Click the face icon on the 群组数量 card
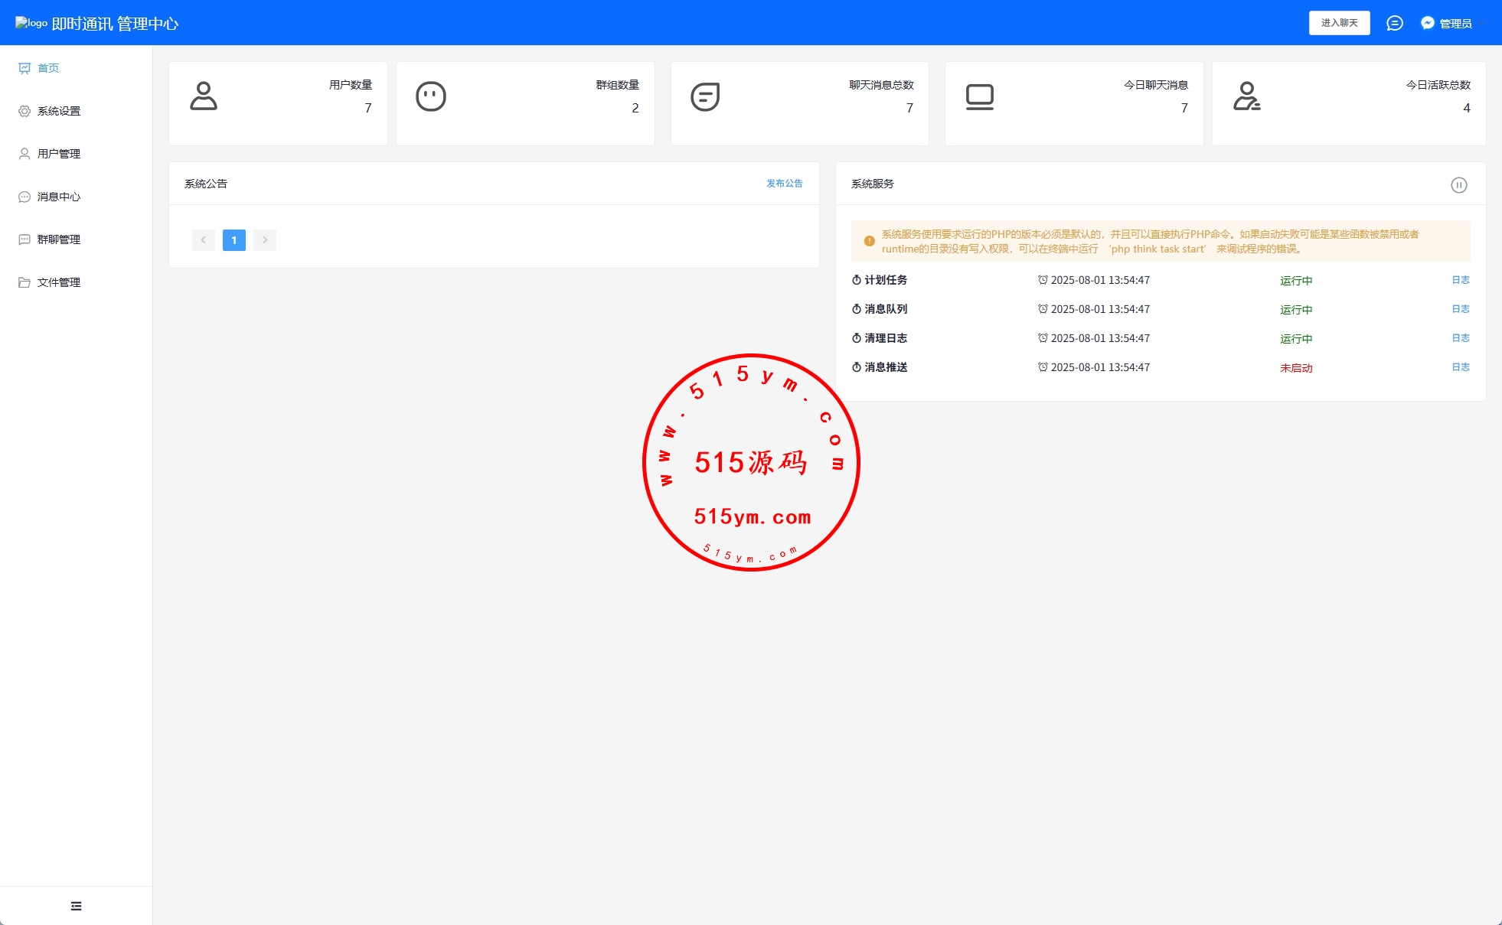The width and height of the screenshot is (1502, 925). click(431, 96)
